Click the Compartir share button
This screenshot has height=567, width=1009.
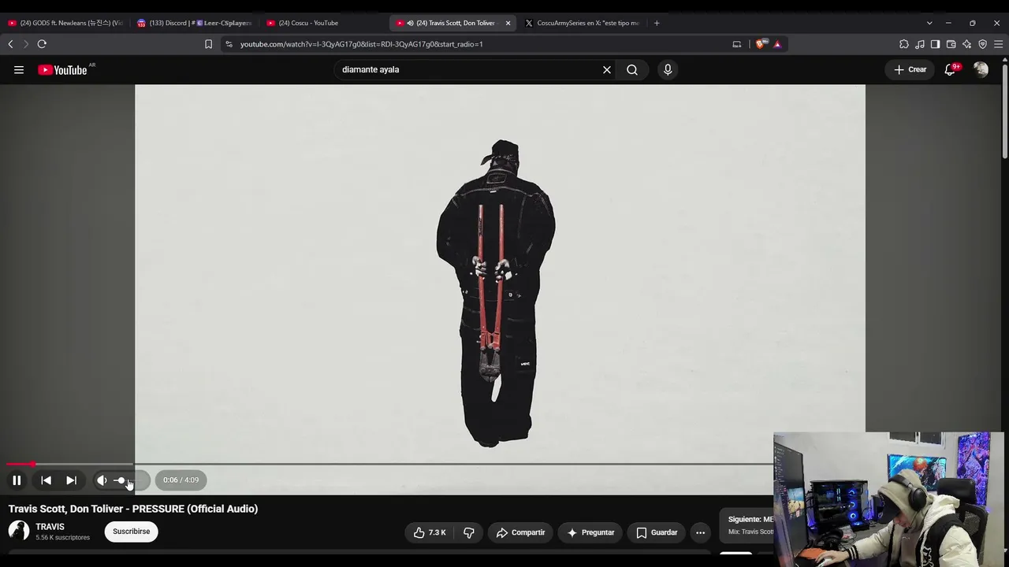click(x=520, y=533)
